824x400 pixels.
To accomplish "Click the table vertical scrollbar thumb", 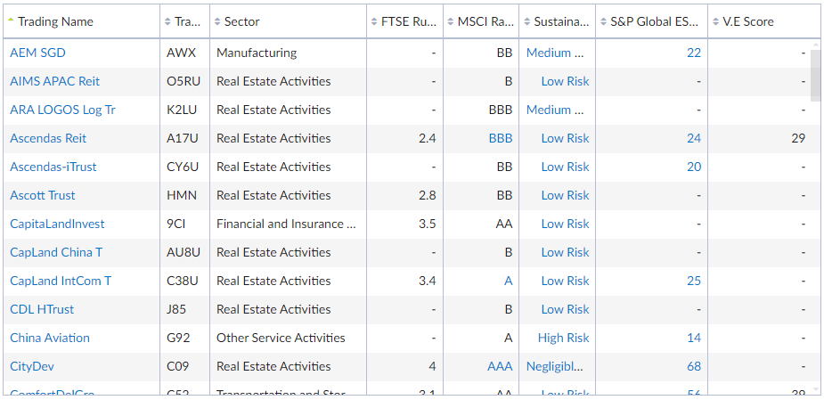I will click(815, 75).
